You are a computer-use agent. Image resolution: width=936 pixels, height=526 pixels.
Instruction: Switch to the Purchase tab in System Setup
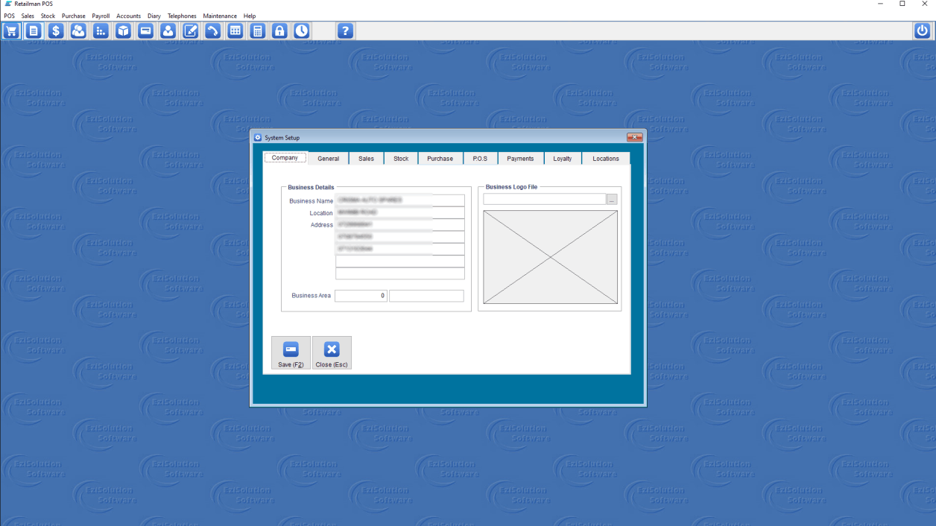440,159
